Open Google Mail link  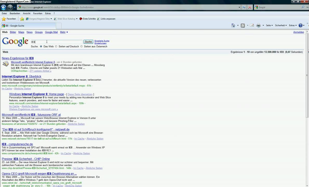tap(51, 32)
